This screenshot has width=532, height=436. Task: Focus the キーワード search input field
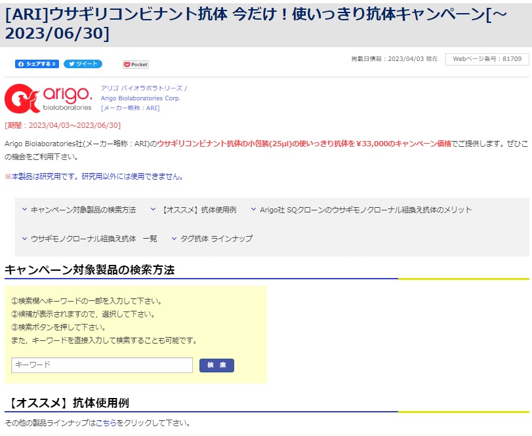[x=102, y=365]
